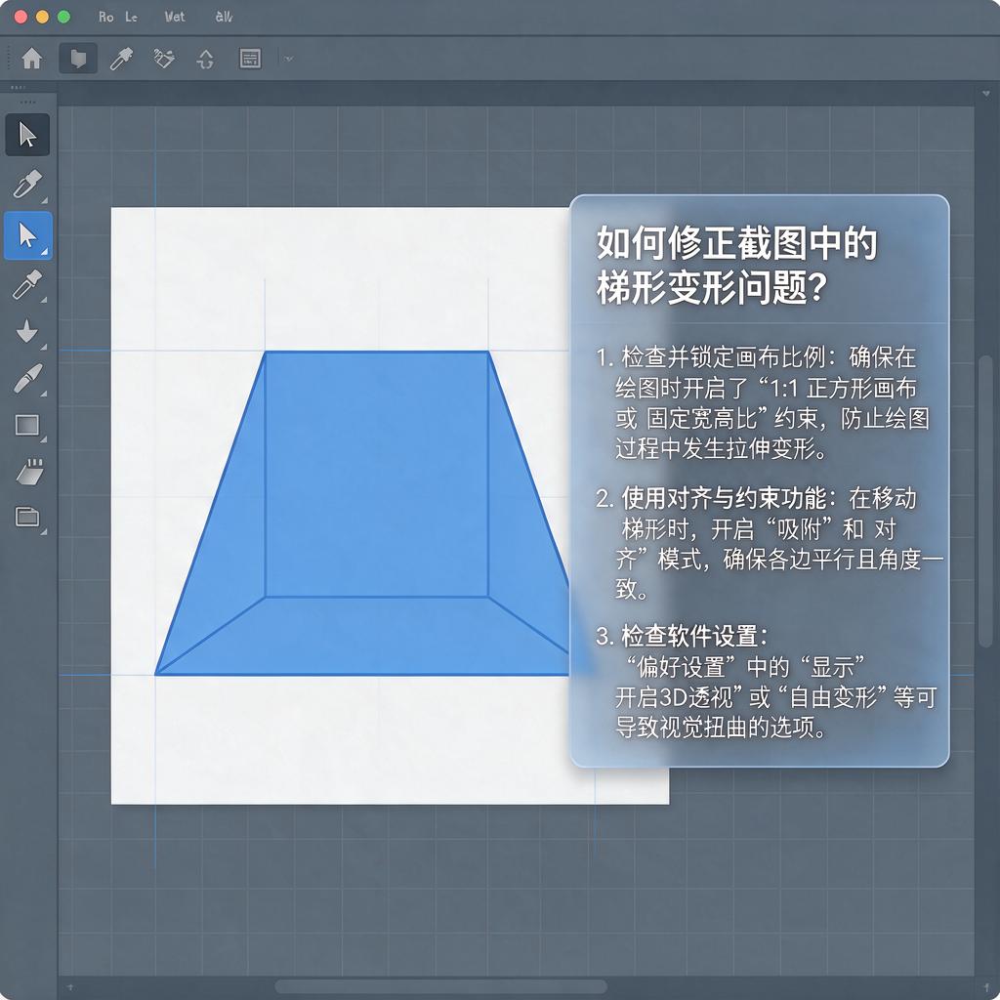The width and height of the screenshot is (1000, 1000).
Task: Click the inner rectangle inside the trapezoid
Action: (x=376, y=474)
